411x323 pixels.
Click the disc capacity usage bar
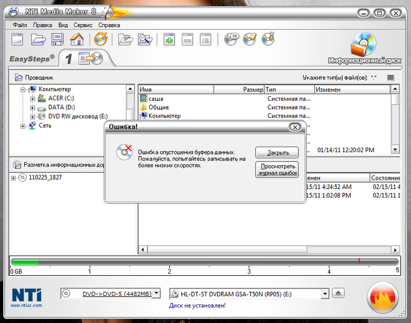[x=204, y=262]
